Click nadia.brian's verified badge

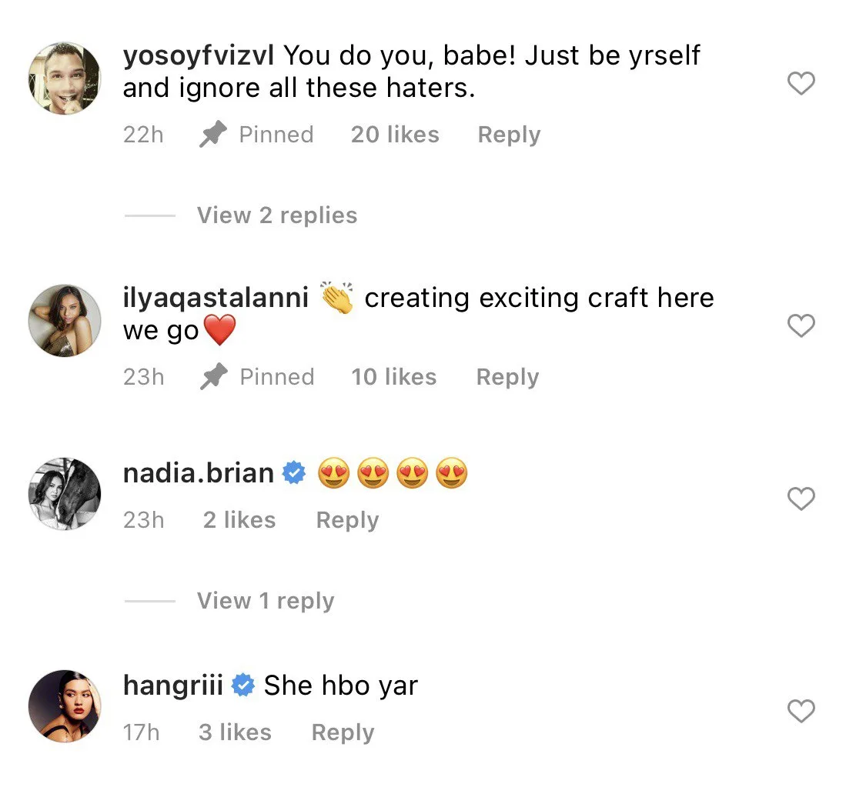[x=294, y=474]
